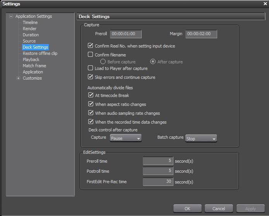Close the Settings dialog with X
269x216 pixels.
coord(265,3)
